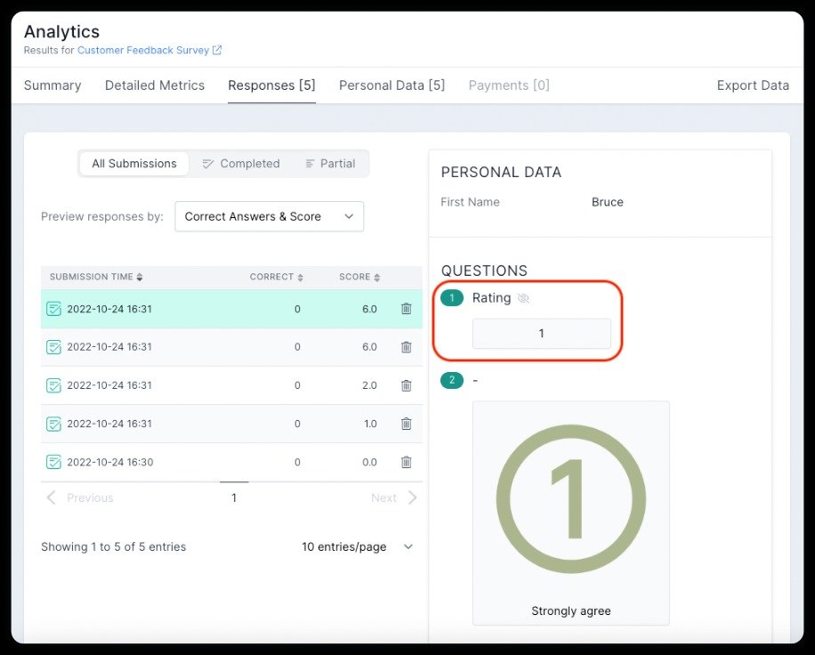Viewport: 815px width, 655px height.
Task: Switch to the Personal Data tab
Action: [x=391, y=85]
